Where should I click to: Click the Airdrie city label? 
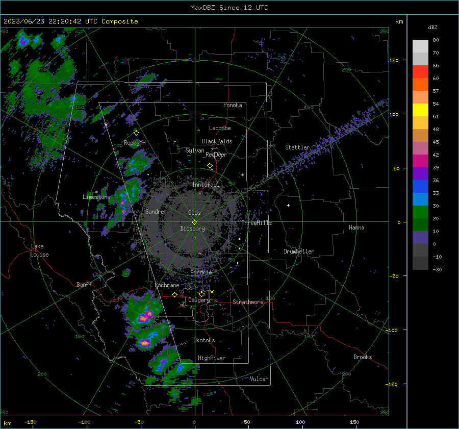click(201, 272)
